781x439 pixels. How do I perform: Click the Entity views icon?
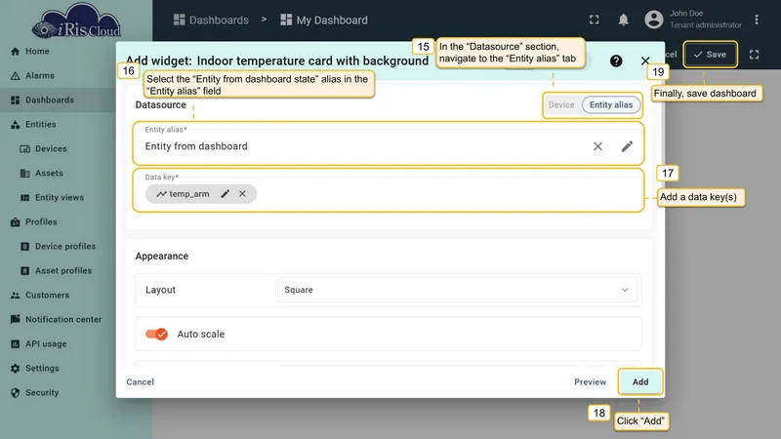pos(25,198)
